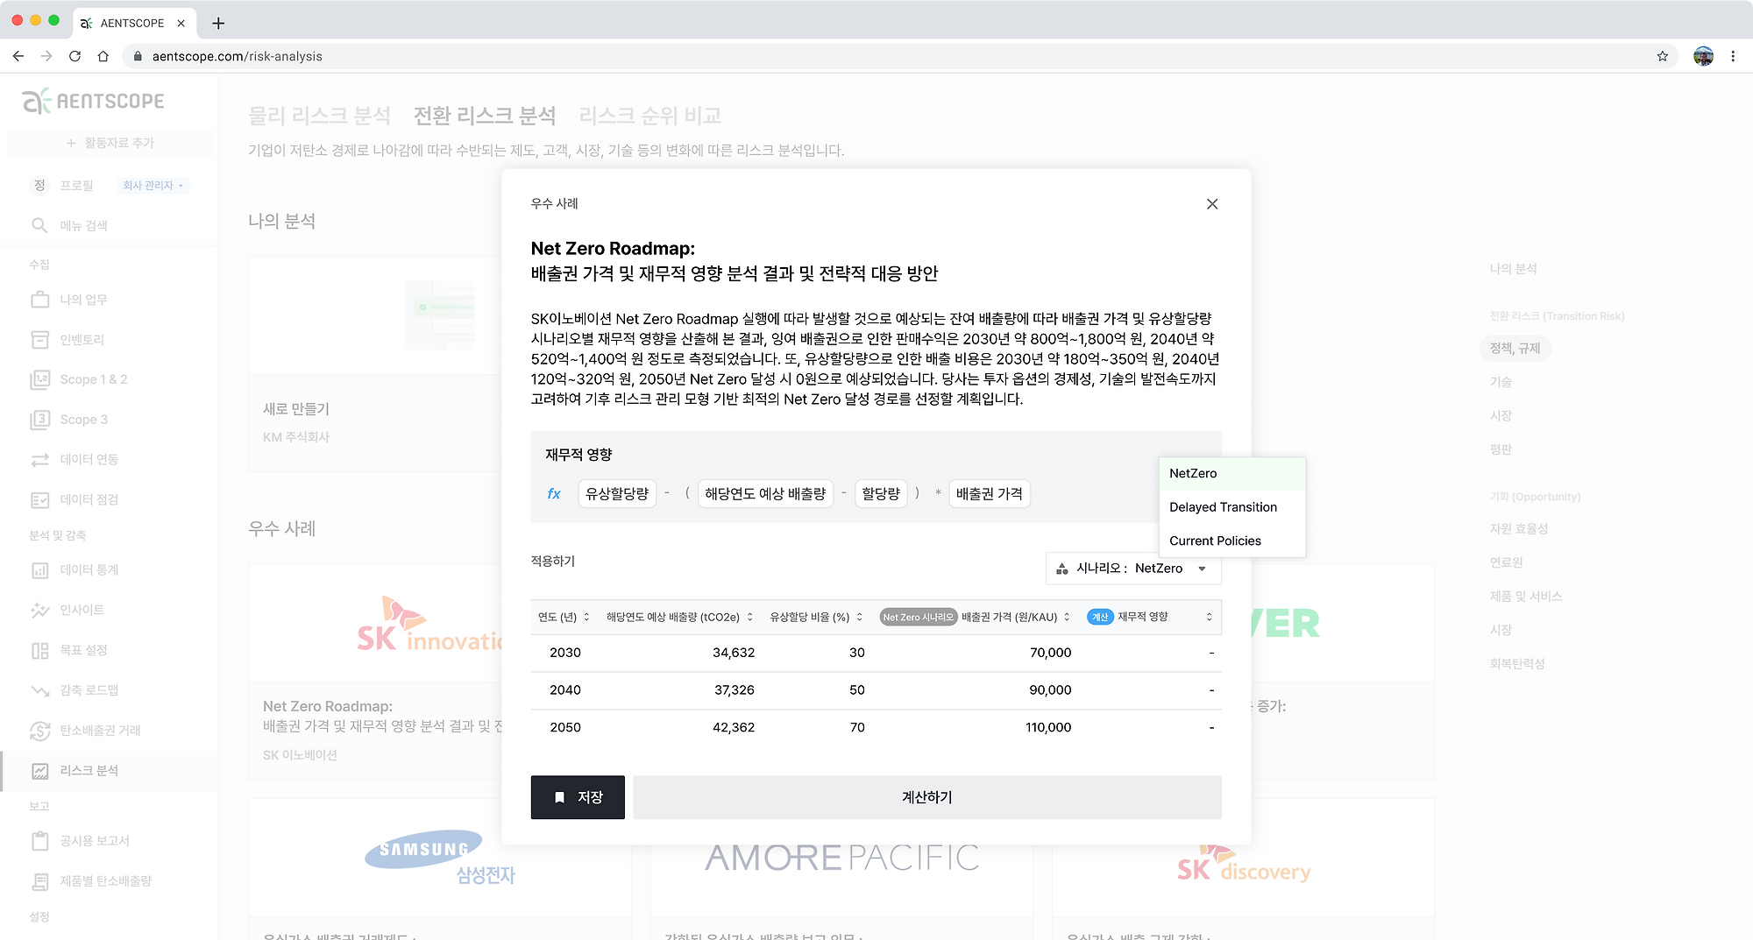Open the Chrome profile avatar
The image size is (1753, 940).
(1703, 56)
